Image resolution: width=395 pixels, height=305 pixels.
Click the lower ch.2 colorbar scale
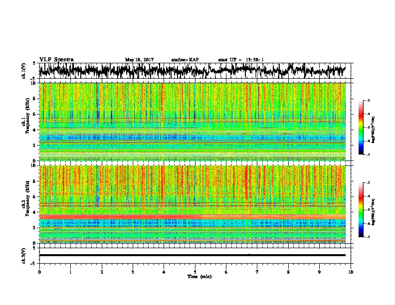coord(361,210)
